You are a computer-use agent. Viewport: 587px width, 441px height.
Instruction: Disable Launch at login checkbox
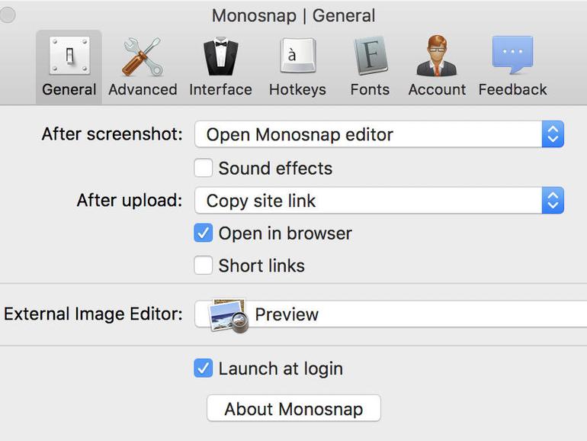[204, 368]
